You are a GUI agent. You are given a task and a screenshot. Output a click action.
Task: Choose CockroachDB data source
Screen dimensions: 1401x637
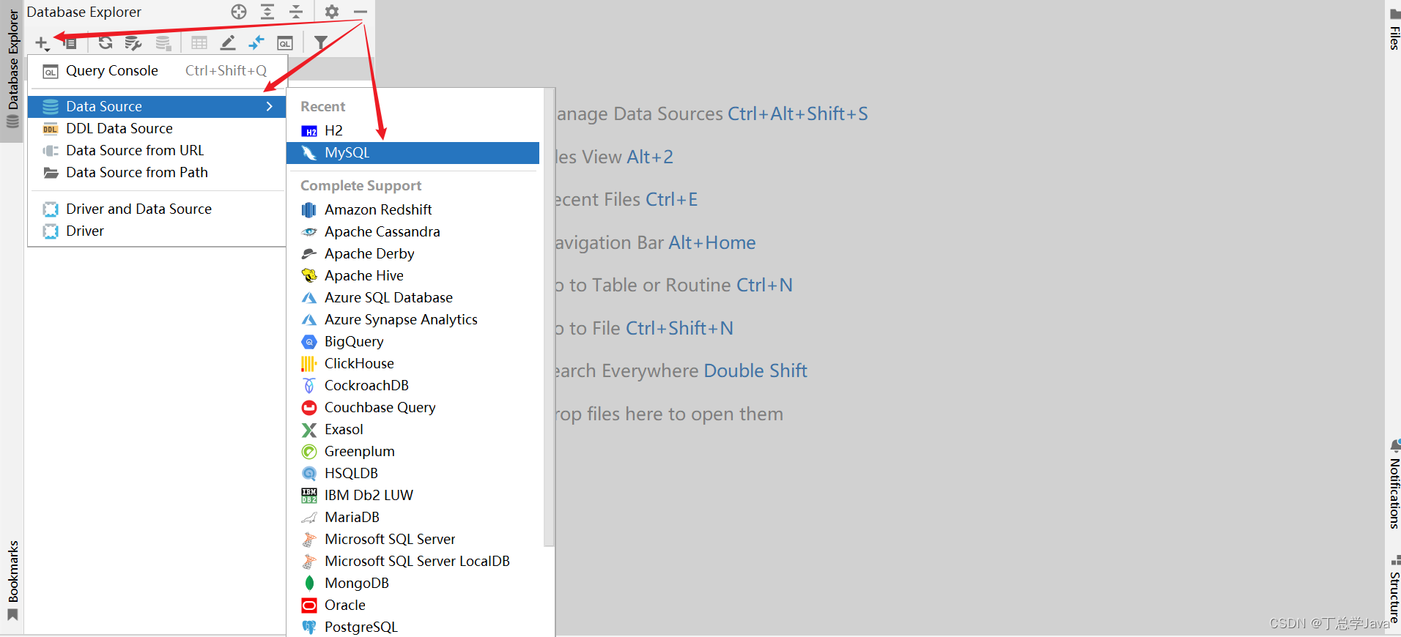pos(413,386)
